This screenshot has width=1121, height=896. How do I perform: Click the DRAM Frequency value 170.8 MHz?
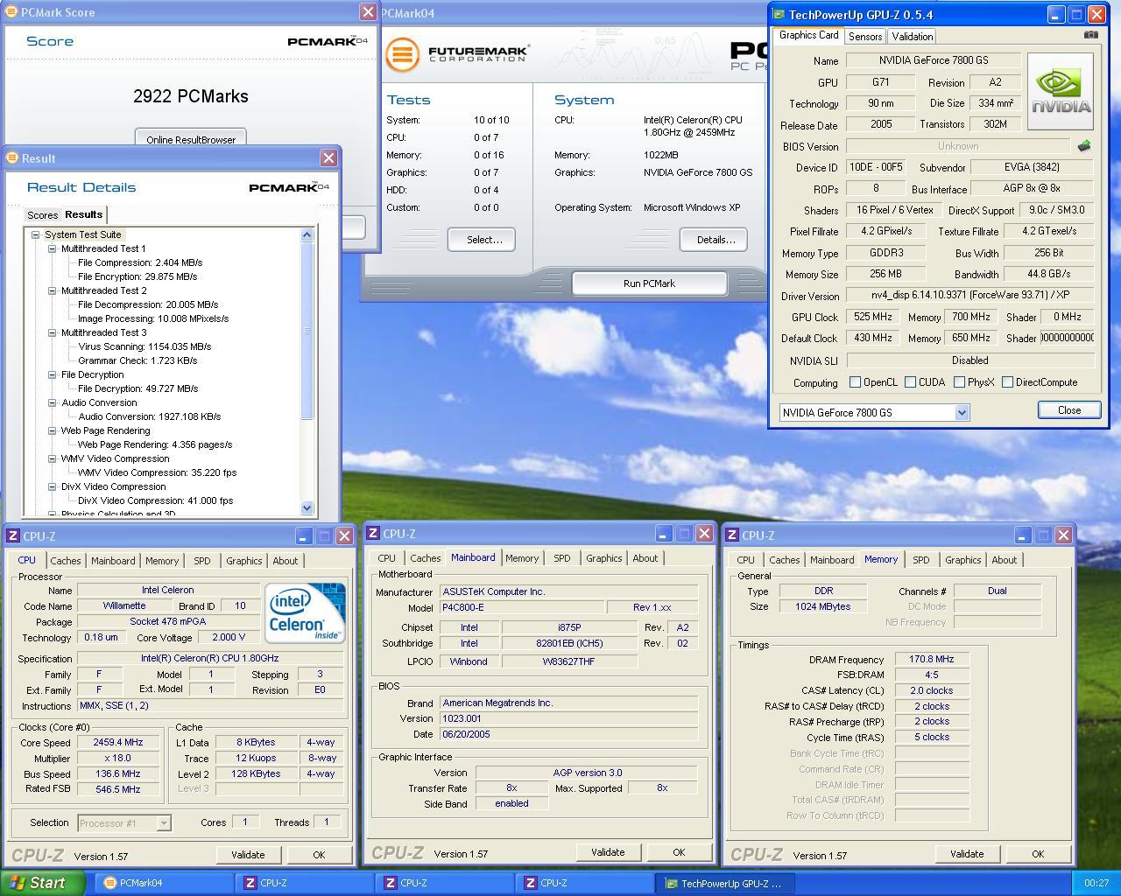[932, 659]
